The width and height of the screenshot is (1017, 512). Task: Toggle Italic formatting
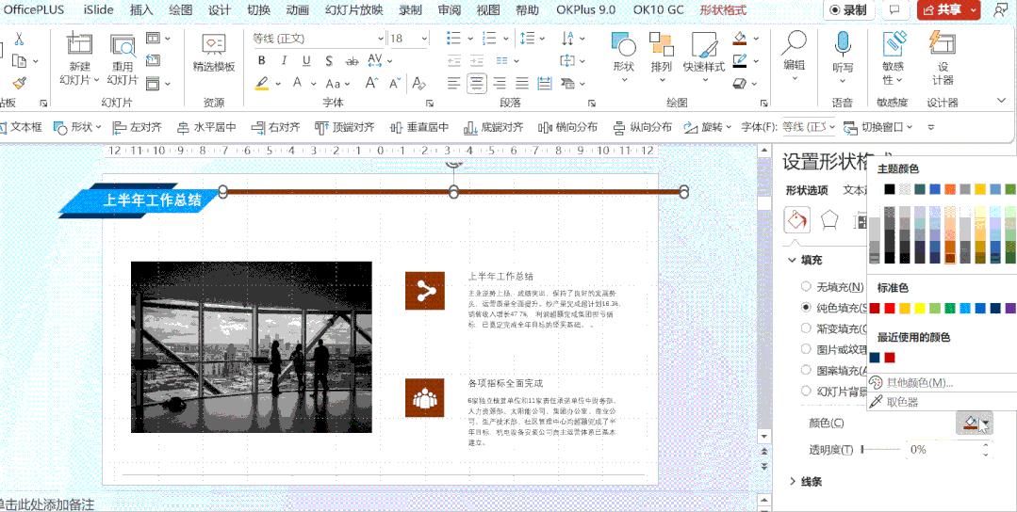click(x=284, y=61)
